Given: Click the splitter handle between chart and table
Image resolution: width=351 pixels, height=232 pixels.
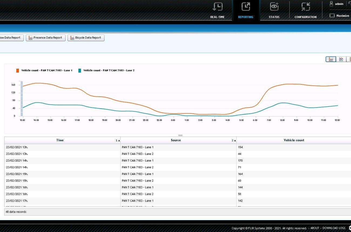Looking at the screenshot, I should 180,135.
